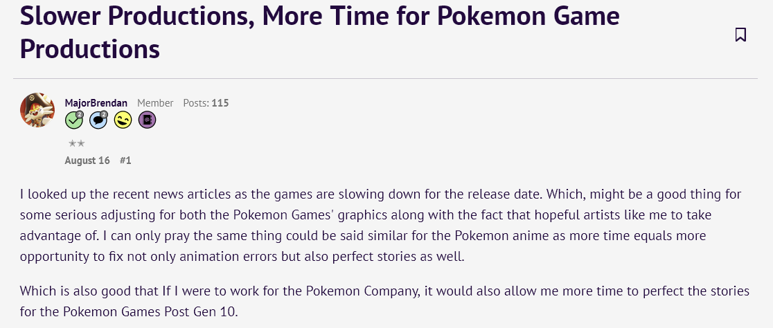Screen dimensions: 773x328
Task: Click the count bubble on the green checkmark badge
Action: click(x=80, y=114)
